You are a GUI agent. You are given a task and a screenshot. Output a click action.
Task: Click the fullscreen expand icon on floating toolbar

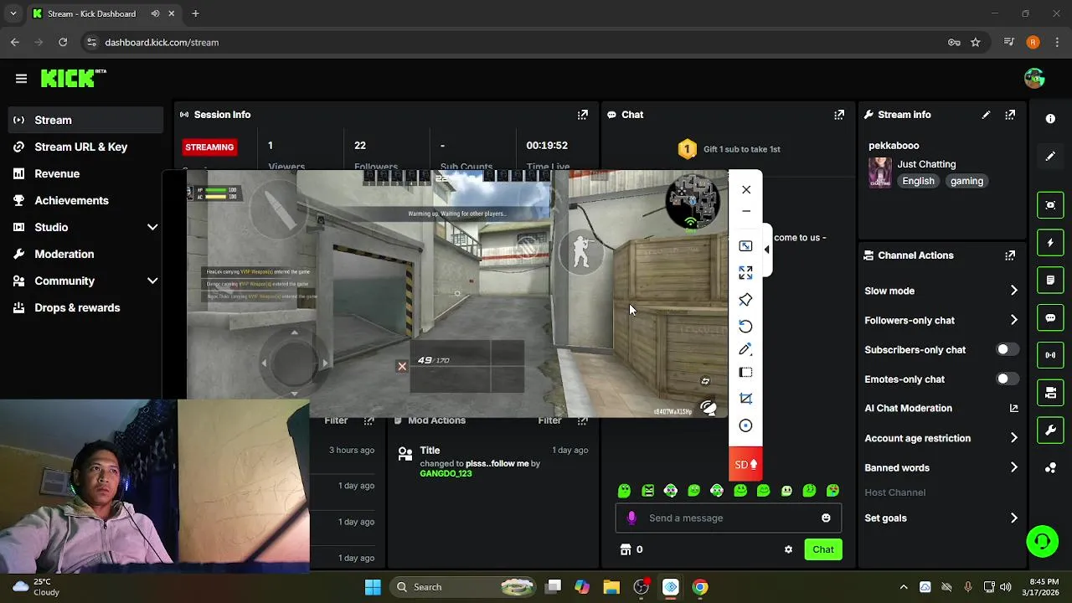(745, 273)
